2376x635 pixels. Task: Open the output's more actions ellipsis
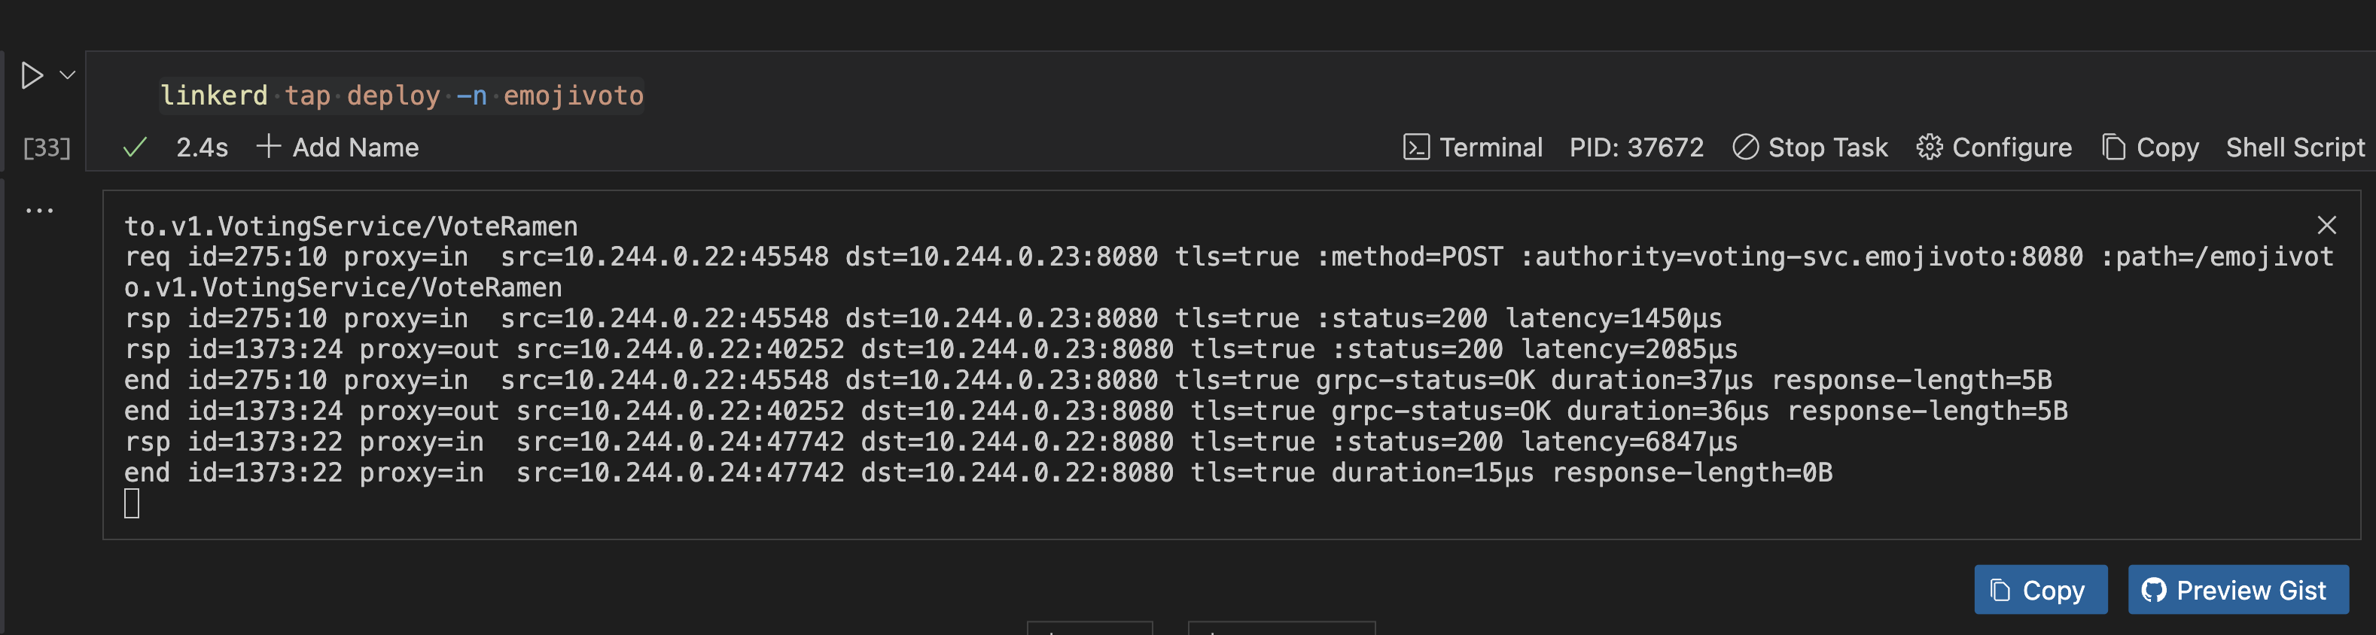[x=40, y=211]
